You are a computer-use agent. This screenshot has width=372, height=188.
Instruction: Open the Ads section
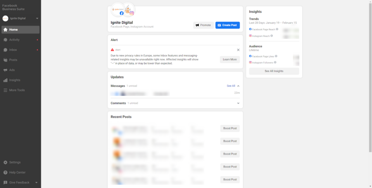(20, 70)
